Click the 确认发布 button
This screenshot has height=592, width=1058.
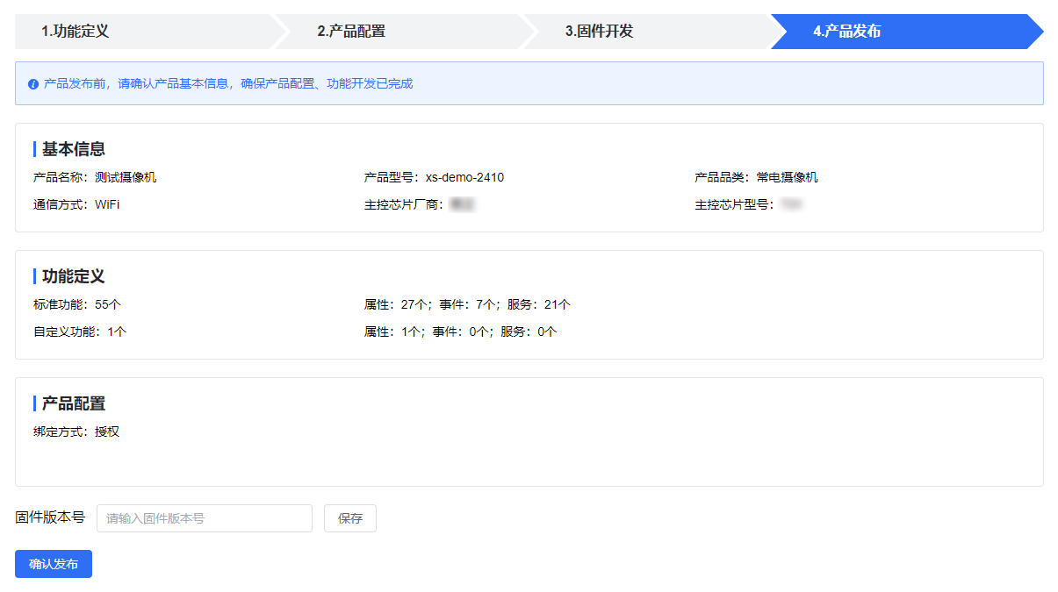pos(54,564)
